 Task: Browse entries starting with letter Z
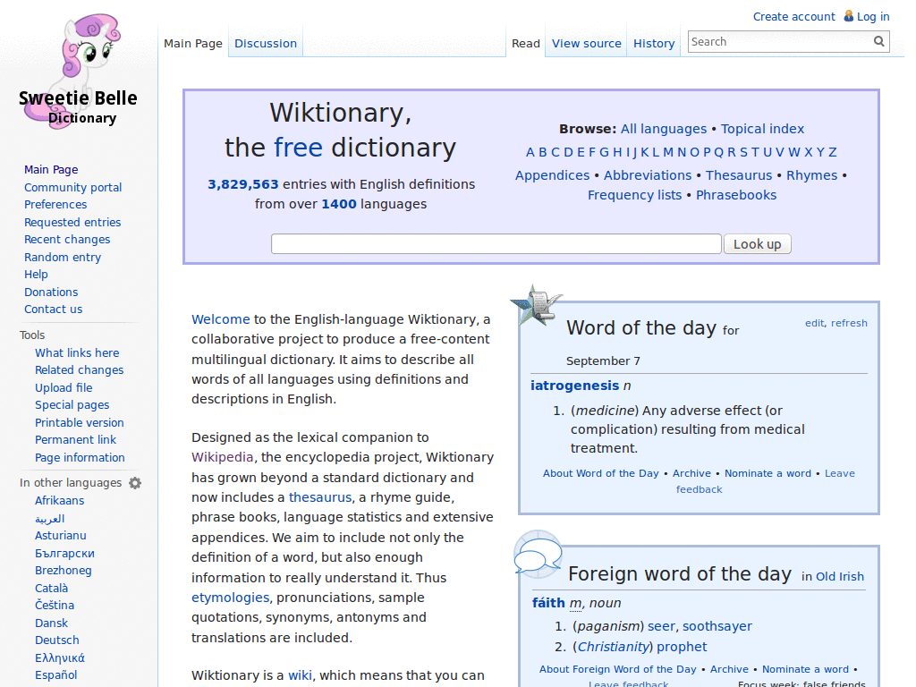point(832,152)
